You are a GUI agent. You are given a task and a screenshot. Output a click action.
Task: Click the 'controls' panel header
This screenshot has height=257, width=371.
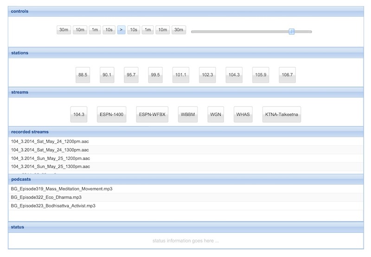(186, 11)
